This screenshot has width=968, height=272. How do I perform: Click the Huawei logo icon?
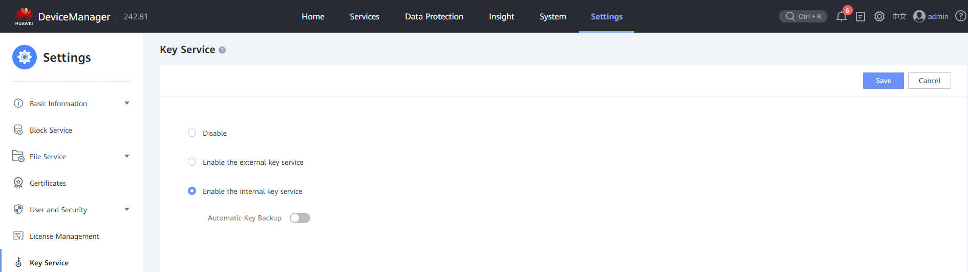pos(24,16)
